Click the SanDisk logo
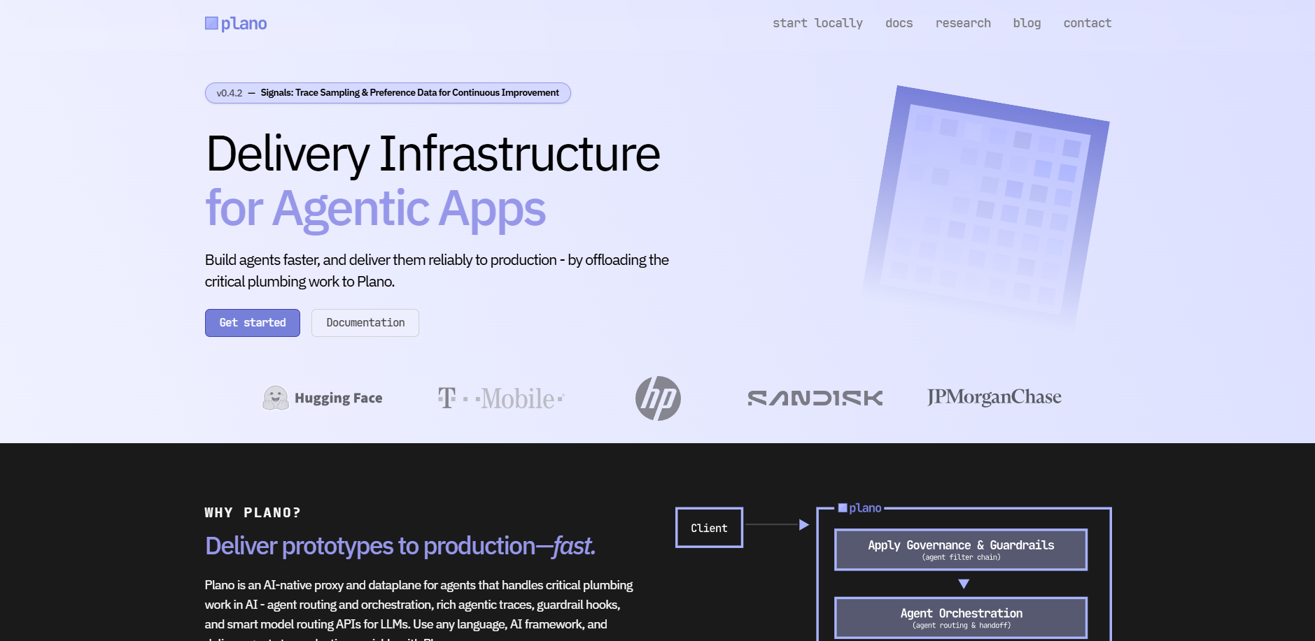 815,398
